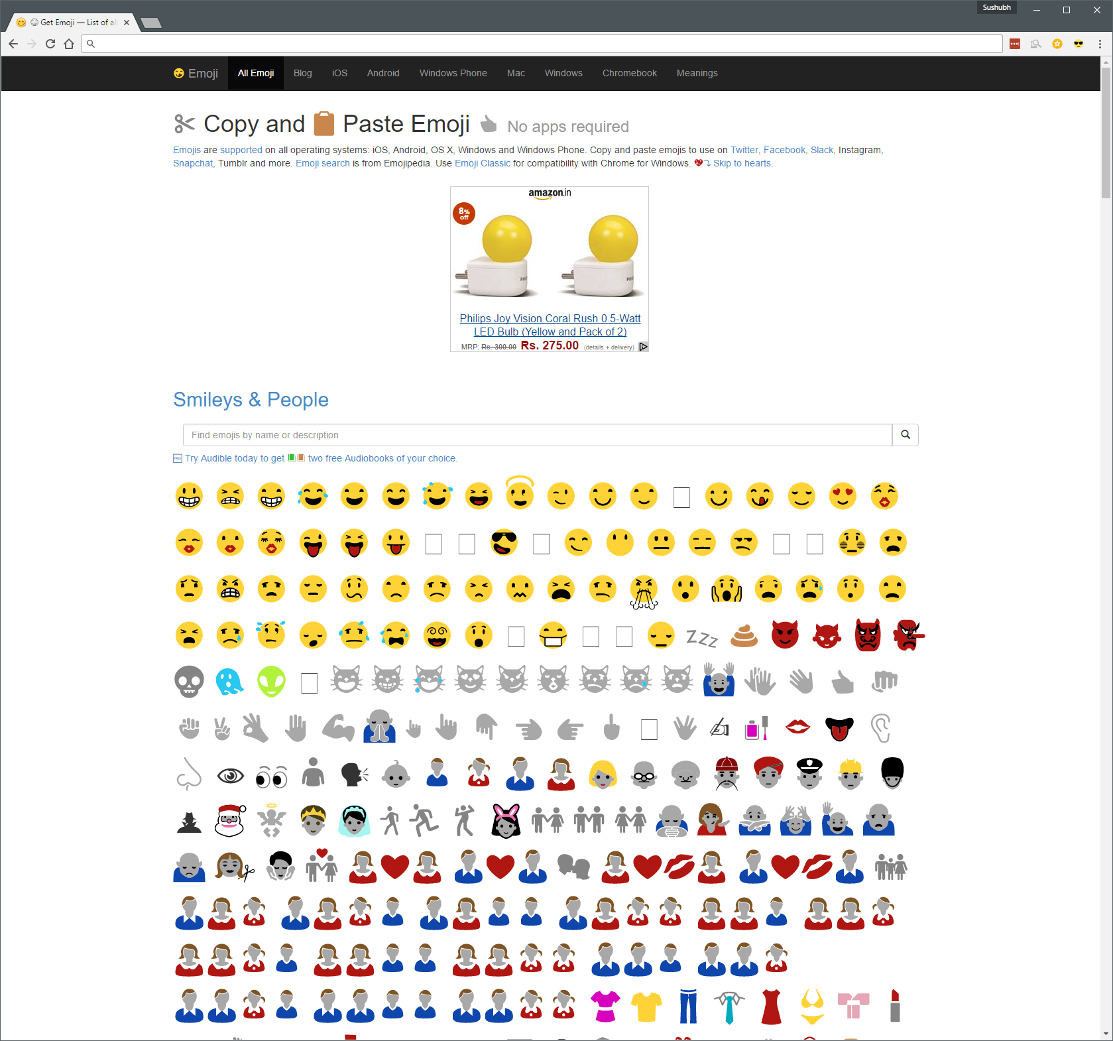The width and height of the screenshot is (1113, 1041).
Task: Click the Santa Claus emoji
Action: click(230, 821)
